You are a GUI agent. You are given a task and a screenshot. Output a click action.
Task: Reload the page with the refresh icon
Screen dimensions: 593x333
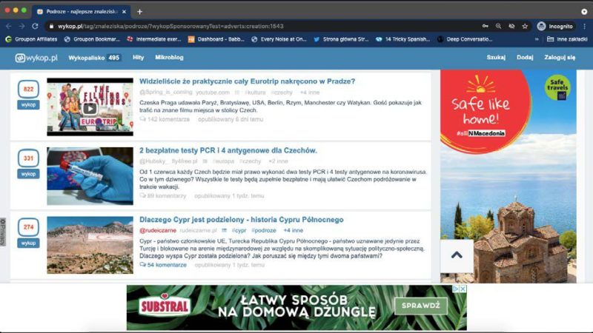35,25
